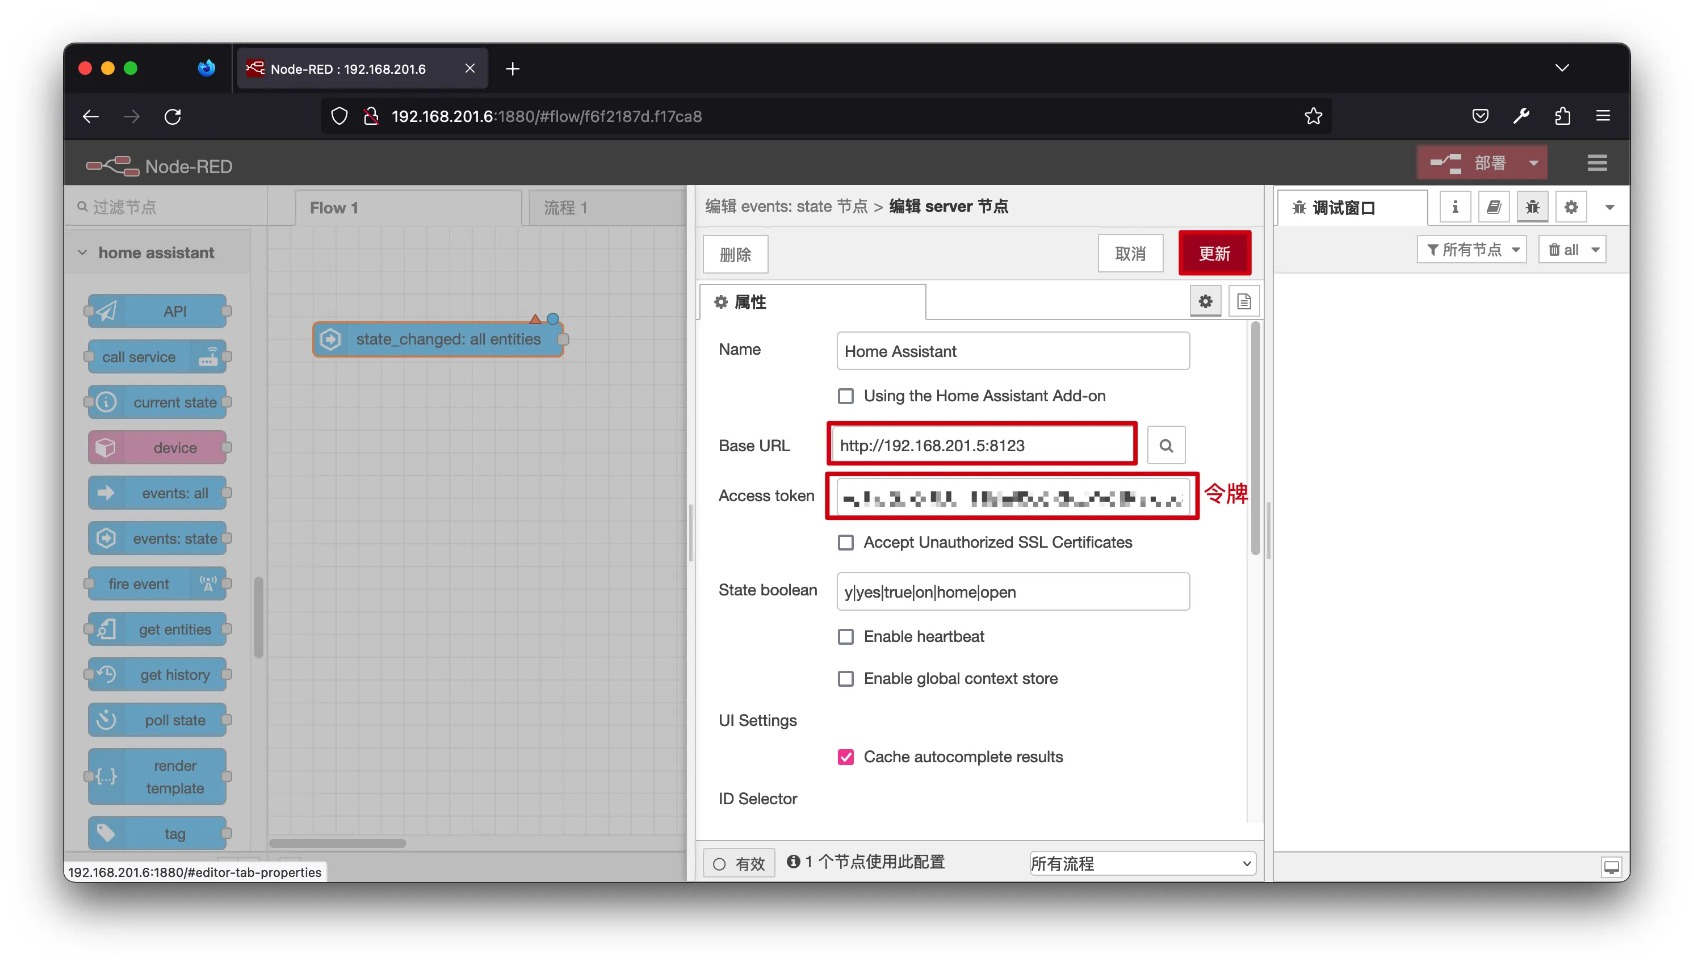Bookmark this page with the star icon
This screenshot has width=1694, height=966.
point(1313,117)
